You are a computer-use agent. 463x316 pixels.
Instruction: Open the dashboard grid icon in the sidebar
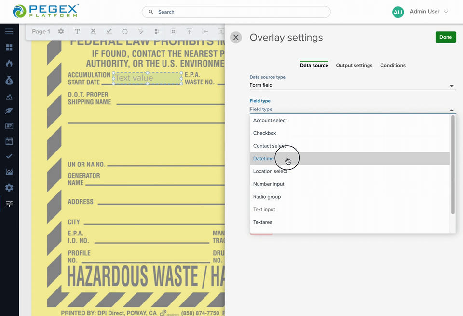click(9, 47)
